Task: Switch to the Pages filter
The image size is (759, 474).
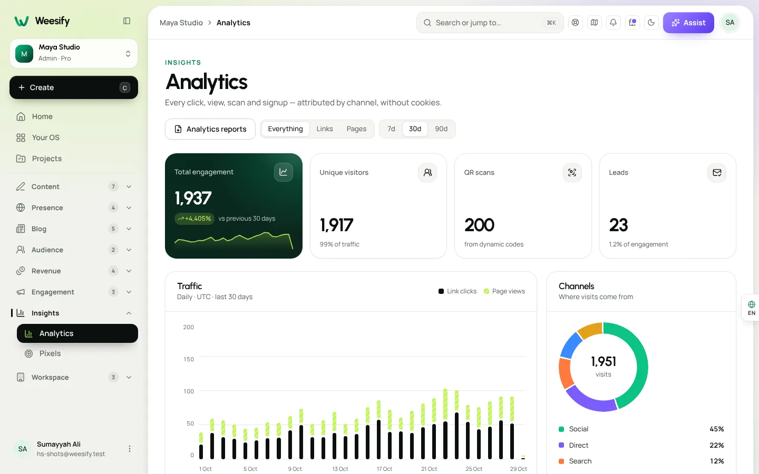Action: (x=356, y=129)
